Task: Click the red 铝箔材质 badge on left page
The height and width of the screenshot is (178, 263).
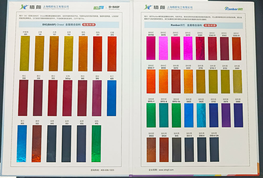Action: 88,25
